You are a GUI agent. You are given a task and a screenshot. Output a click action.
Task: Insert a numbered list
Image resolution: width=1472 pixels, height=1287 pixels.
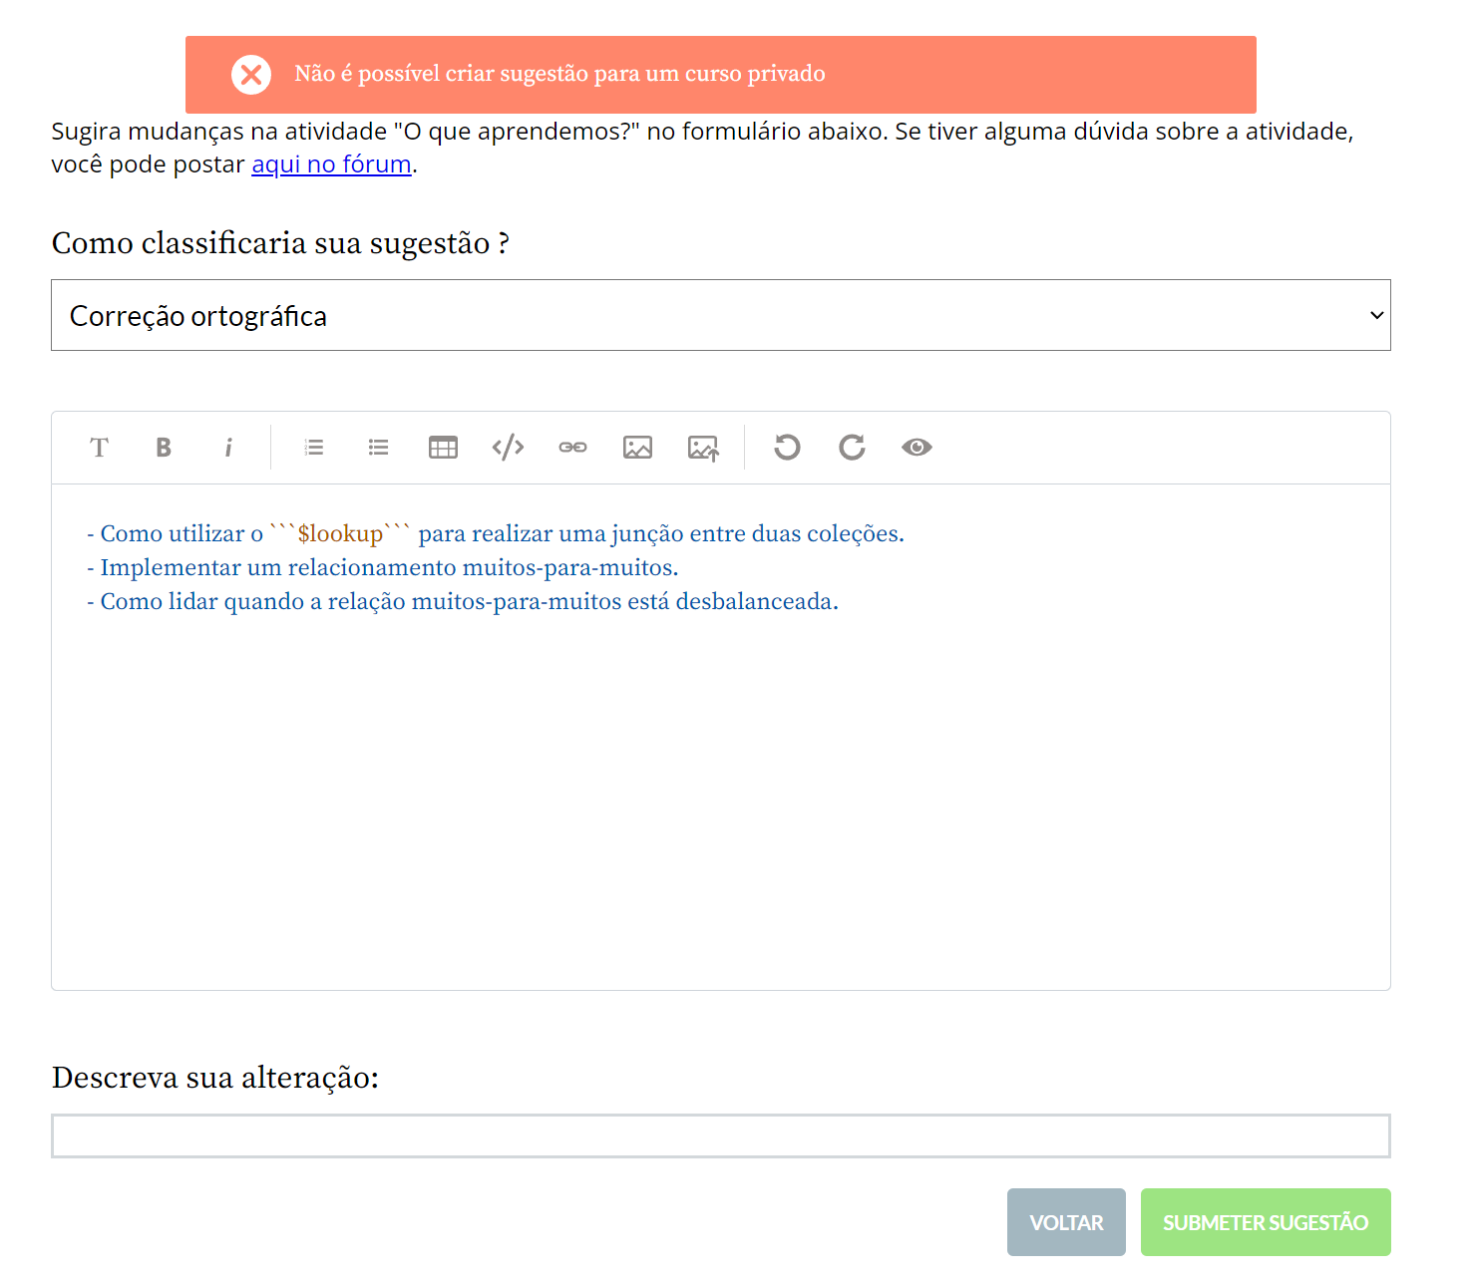pos(314,448)
